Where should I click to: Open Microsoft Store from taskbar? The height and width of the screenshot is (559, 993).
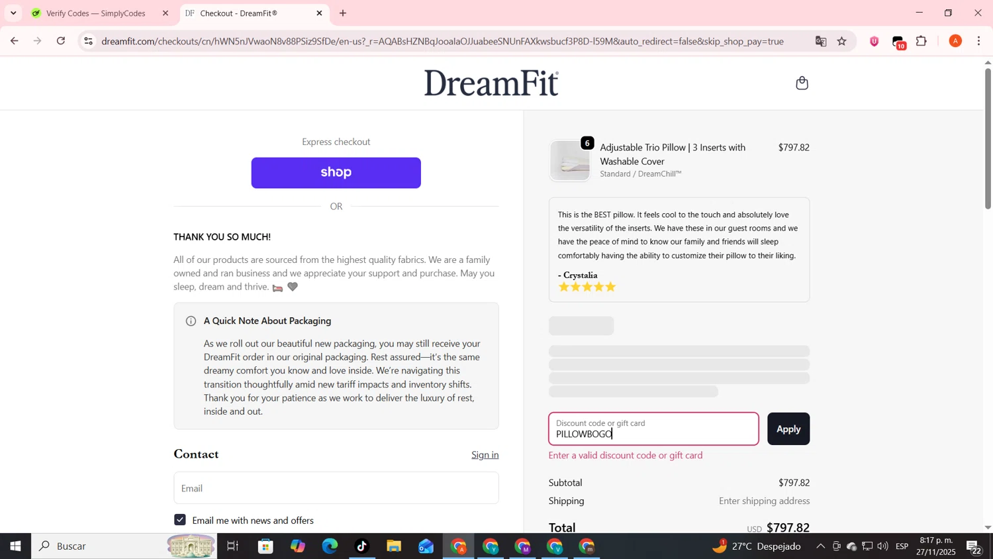tap(266, 546)
